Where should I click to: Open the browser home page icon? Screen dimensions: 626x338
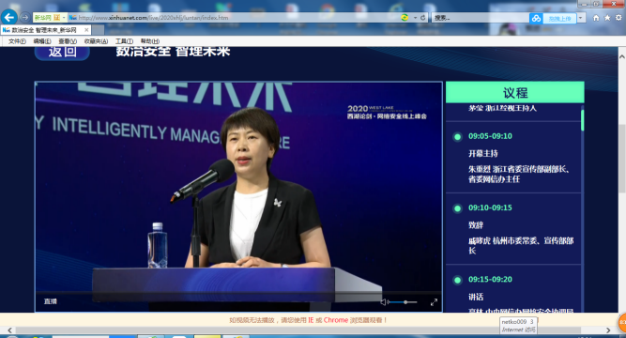pos(596,18)
